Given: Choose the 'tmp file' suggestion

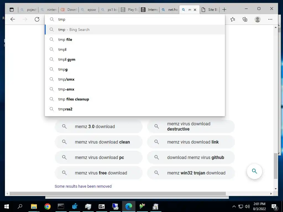Looking at the screenshot, I should coord(135,39).
